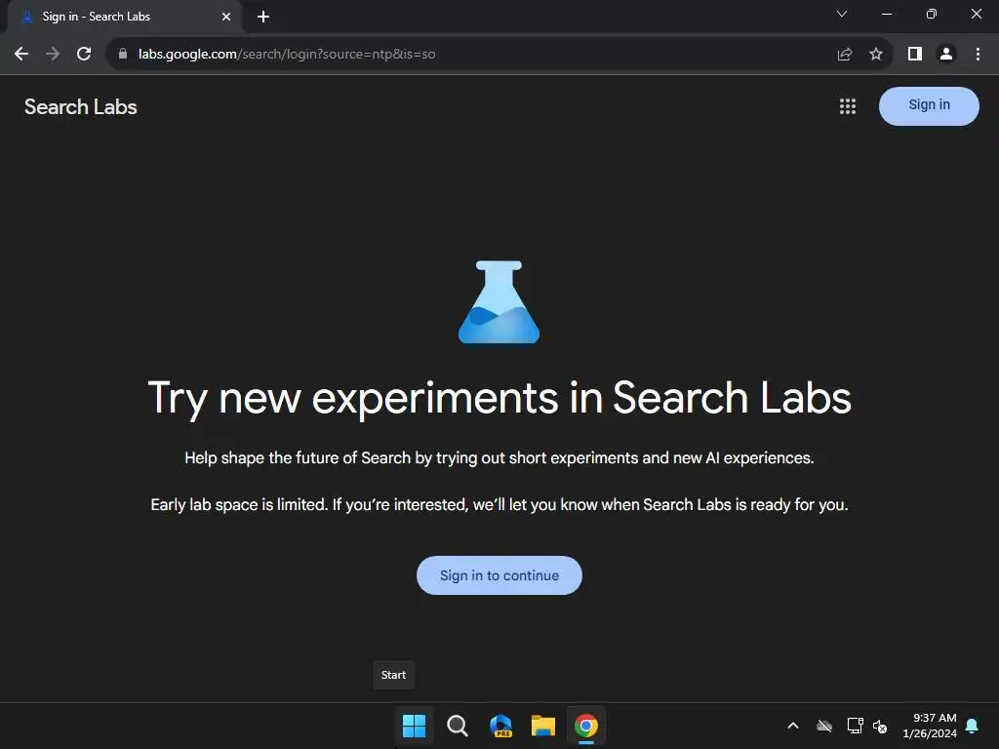Click the Chrome taskbar icon

[x=586, y=726]
